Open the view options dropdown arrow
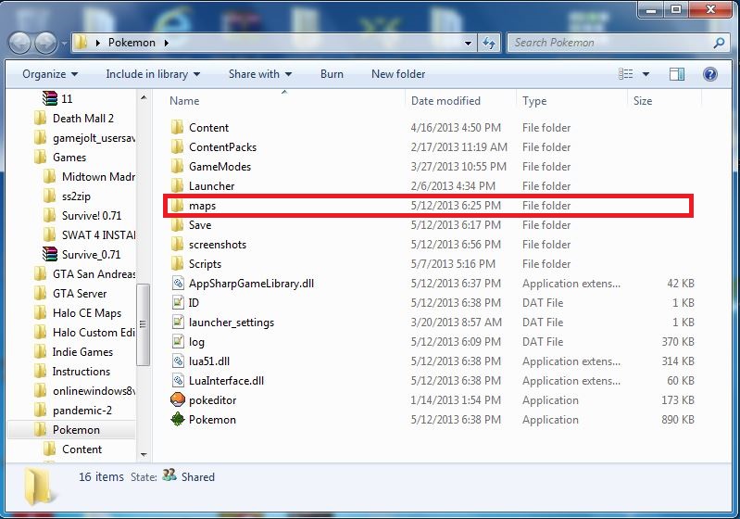The width and height of the screenshot is (740, 519). (x=646, y=74)
